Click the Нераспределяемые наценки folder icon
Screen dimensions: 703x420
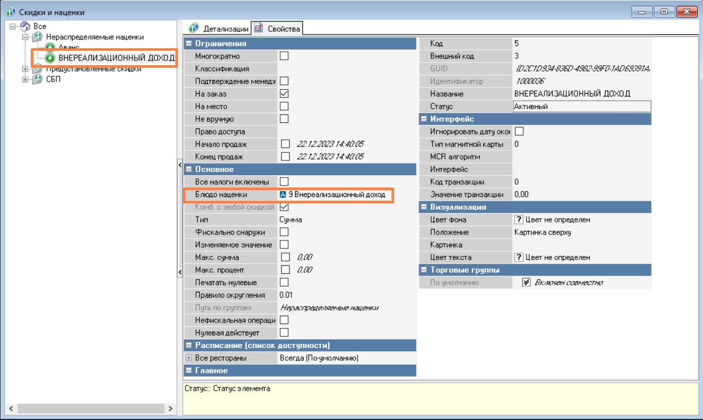37,37
